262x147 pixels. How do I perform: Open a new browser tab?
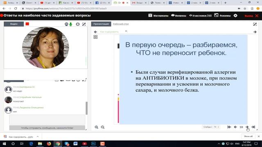click(x=225, y=3)
